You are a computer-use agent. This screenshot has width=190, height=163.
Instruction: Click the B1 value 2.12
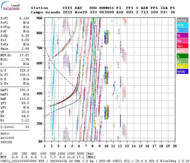pos(25,120)
